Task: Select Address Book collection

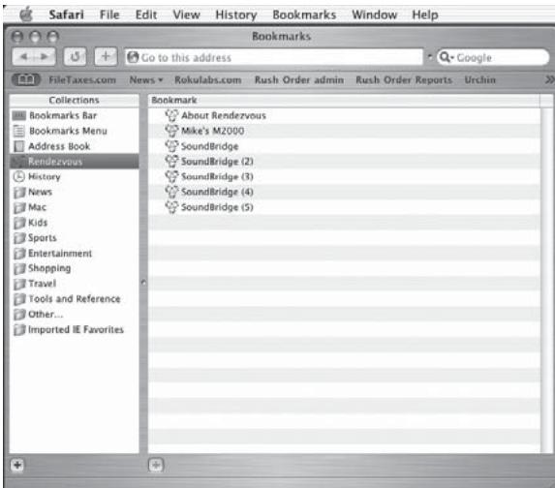Action: [75, 146]
